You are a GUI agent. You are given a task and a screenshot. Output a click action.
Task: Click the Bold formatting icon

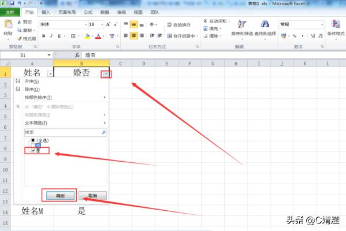pos(44,36)
